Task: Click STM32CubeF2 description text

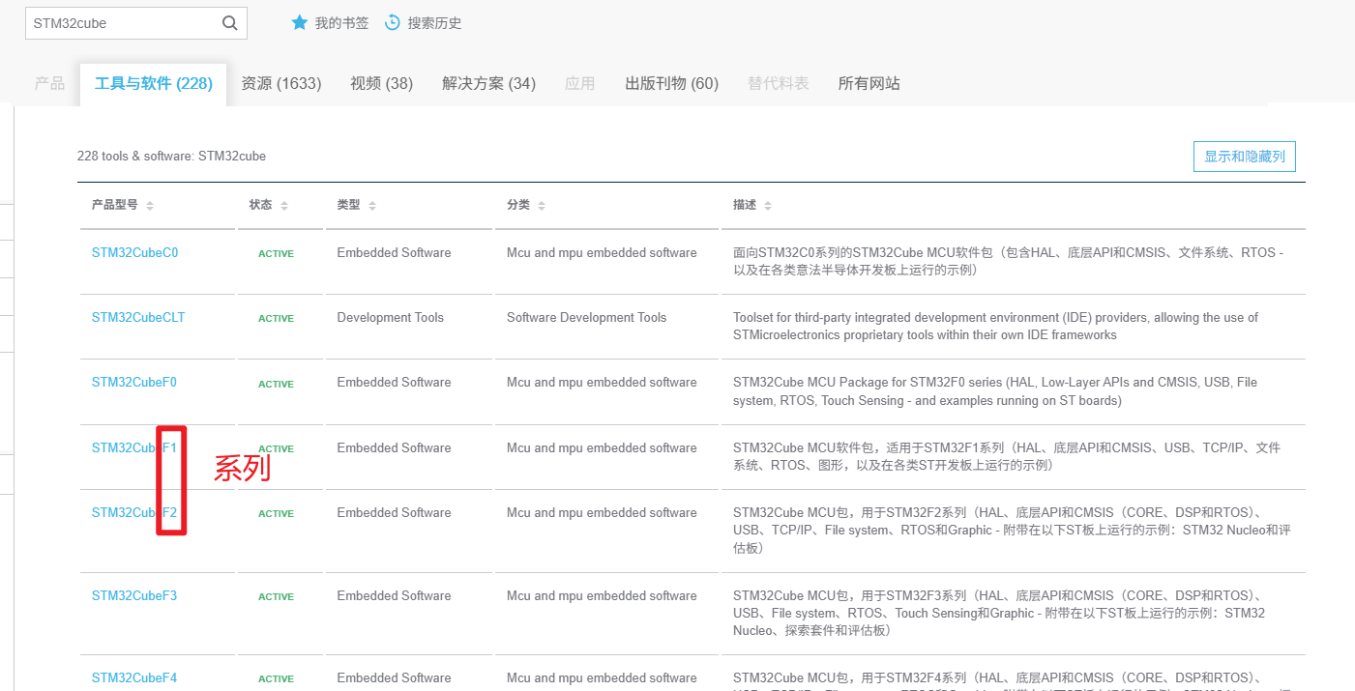Action: click(1012, 531)
